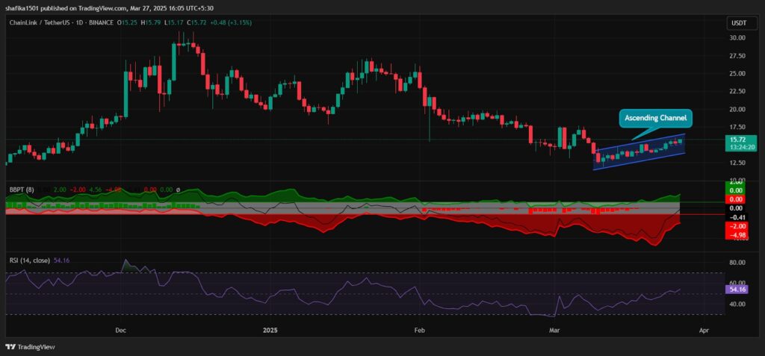Open the USDT currency selector
Viewport: 765px width, 356px height.
click(737, 23)
